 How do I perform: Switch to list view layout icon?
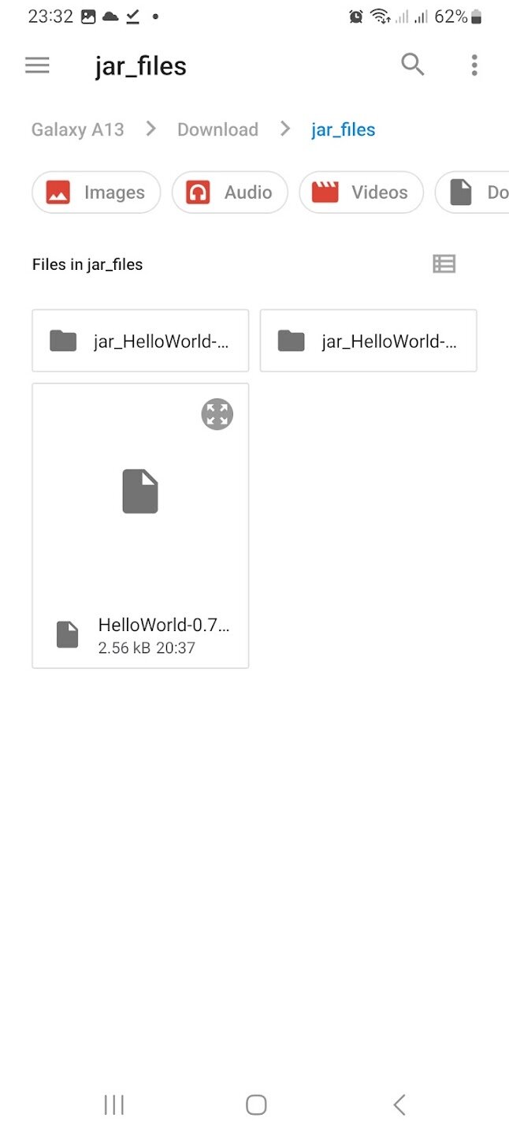point(444,264)
